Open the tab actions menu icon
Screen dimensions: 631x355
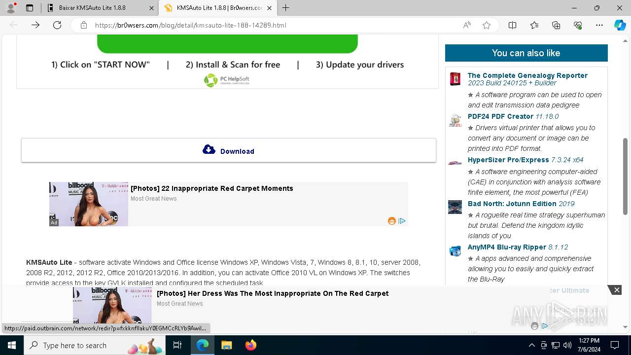pos(30,8)
